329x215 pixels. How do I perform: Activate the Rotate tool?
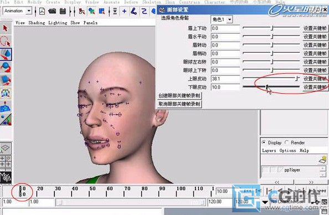(6, 67)
